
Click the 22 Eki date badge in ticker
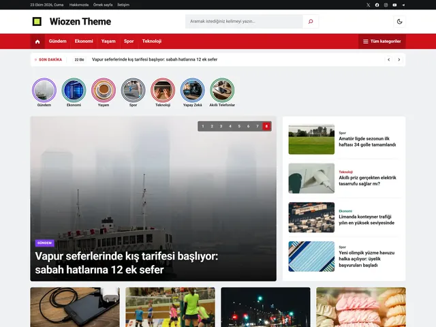pyautogui.click(x=79, y=59)
